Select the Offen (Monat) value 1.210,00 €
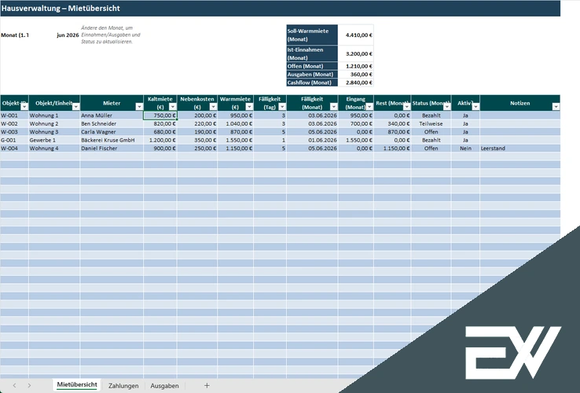580x393 pixels. [355, 66]
